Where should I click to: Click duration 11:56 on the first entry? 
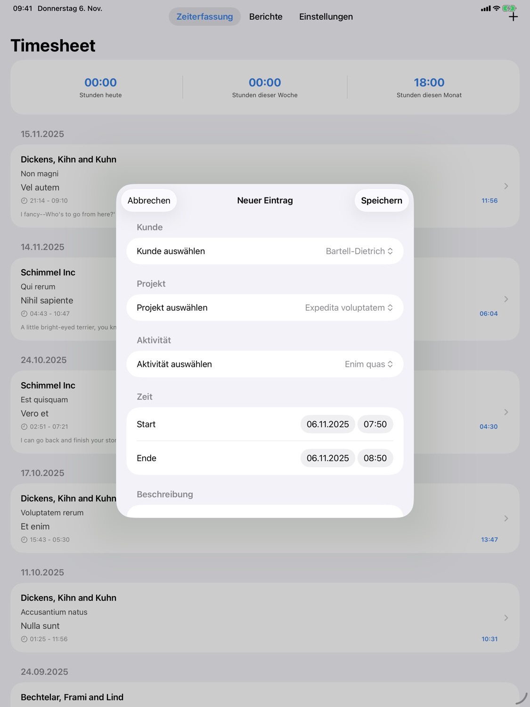489,201
